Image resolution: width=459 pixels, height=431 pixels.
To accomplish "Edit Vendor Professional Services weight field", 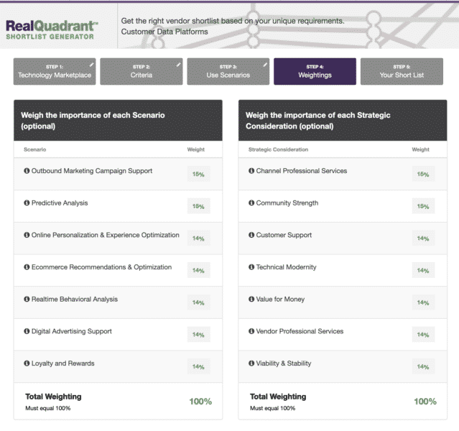I will (x=423, y=335).
